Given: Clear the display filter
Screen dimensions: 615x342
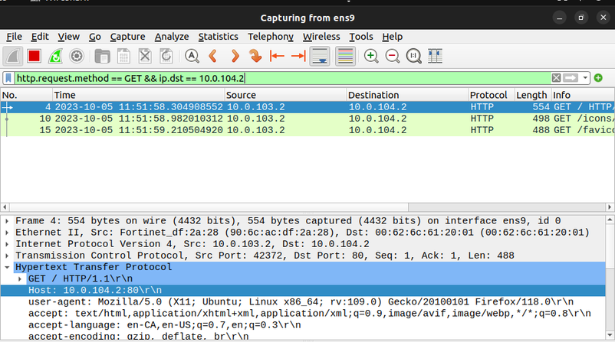Looking at the screenshot, I should (x=556, y=78).
